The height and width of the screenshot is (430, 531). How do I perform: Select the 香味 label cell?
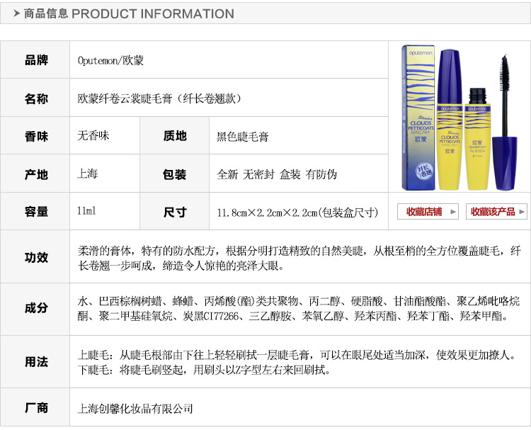coord(35,136)
